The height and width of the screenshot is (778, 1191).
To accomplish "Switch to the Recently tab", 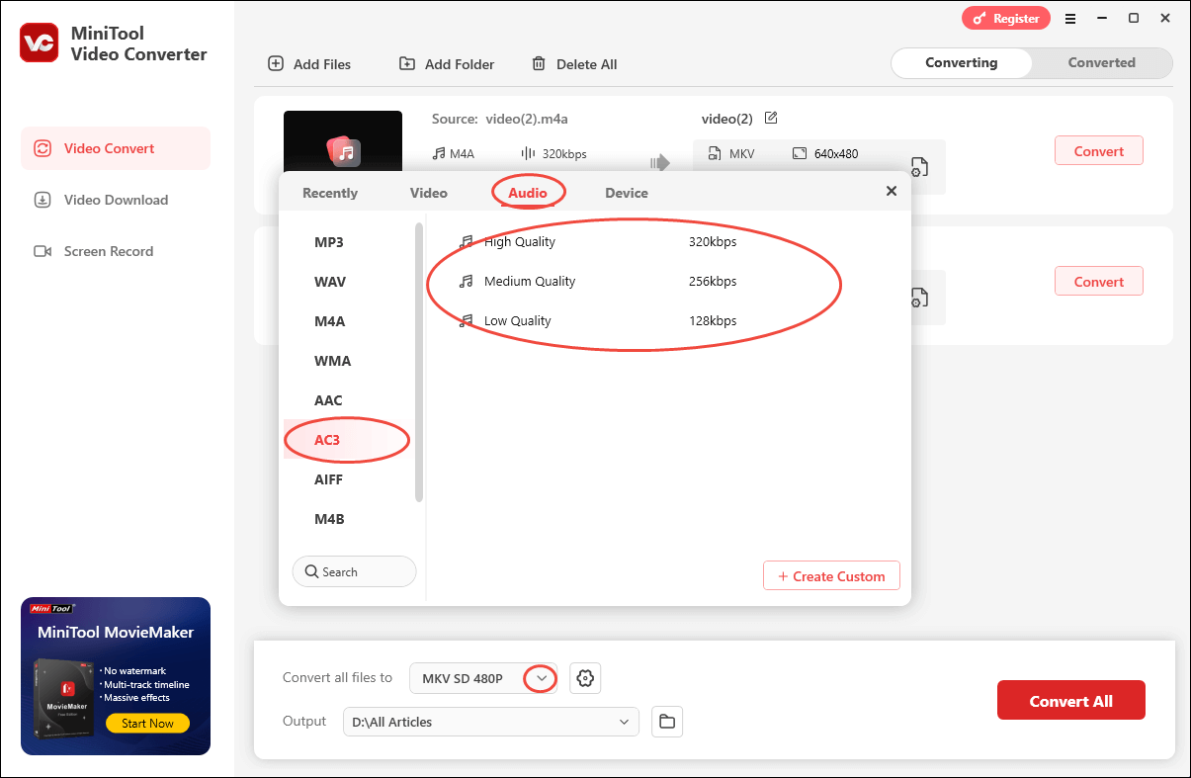I will [x=330, y=193].
